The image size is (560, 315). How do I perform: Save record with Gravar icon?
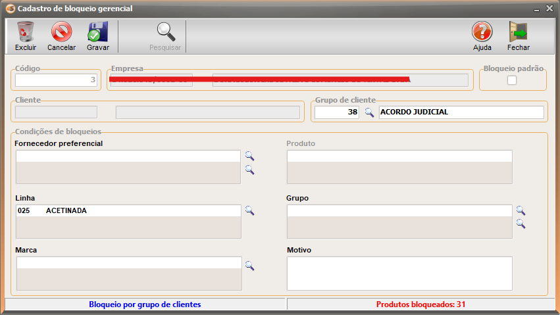pos(98,32)
